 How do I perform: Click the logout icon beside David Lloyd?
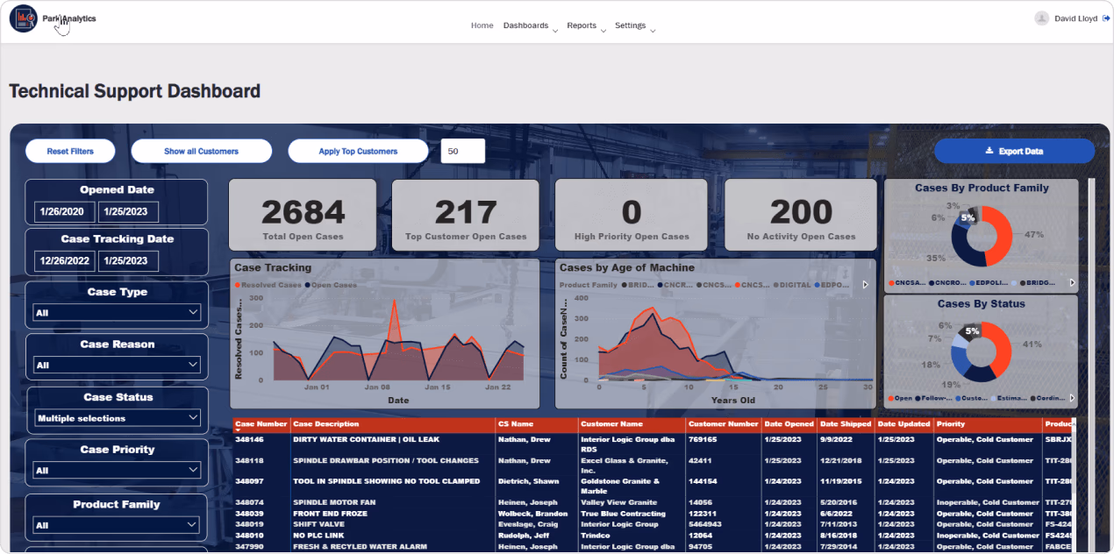tap(1104, 18)
